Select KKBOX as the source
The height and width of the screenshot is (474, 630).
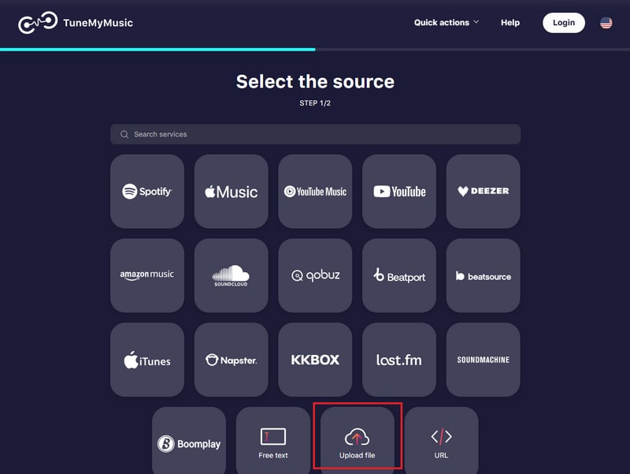pos(315,359)
